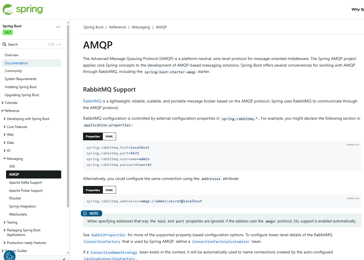Open the Spring Boot version options ellipsis

click(58, 27)
